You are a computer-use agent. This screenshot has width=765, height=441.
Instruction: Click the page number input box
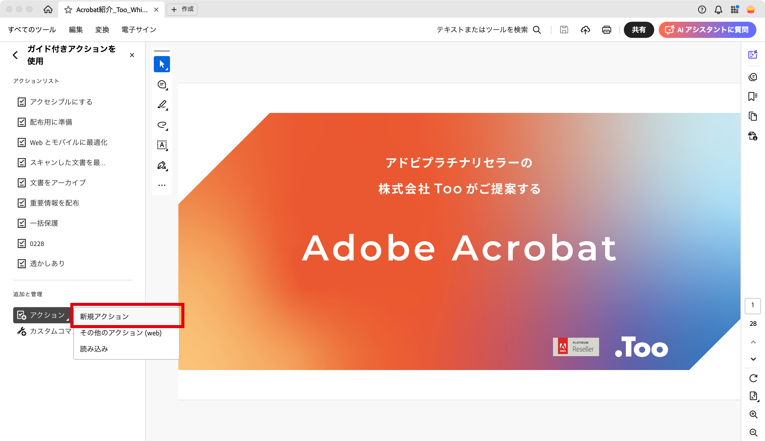pos(753,305)
